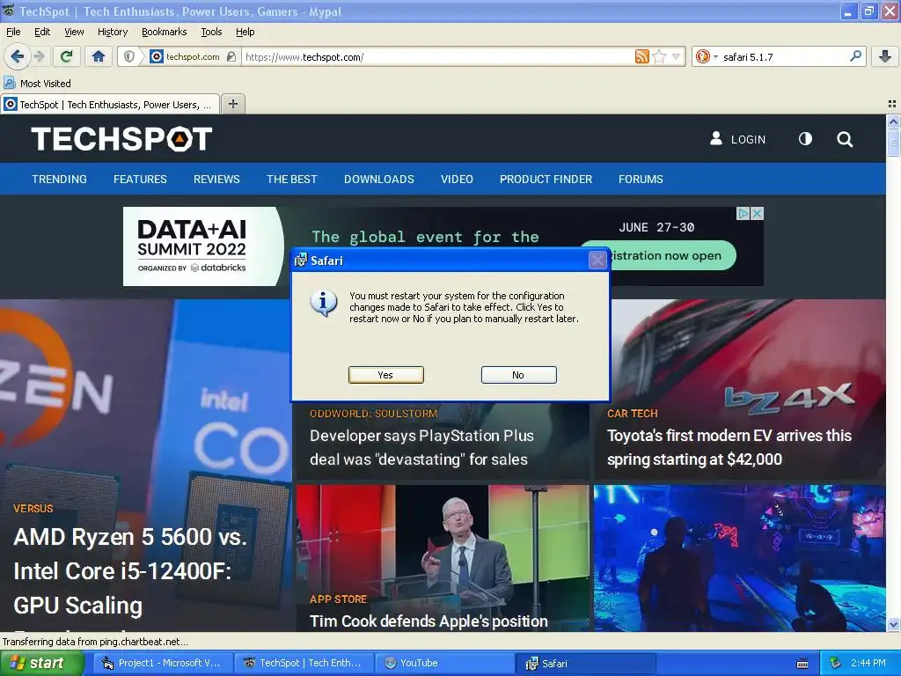
Task: Go to REVIEWS section
Action: click(x=216, y=180)
